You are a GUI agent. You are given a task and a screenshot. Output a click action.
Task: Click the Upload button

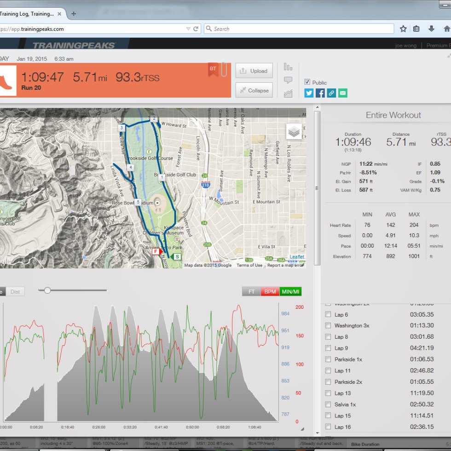(x=254, y=71)
